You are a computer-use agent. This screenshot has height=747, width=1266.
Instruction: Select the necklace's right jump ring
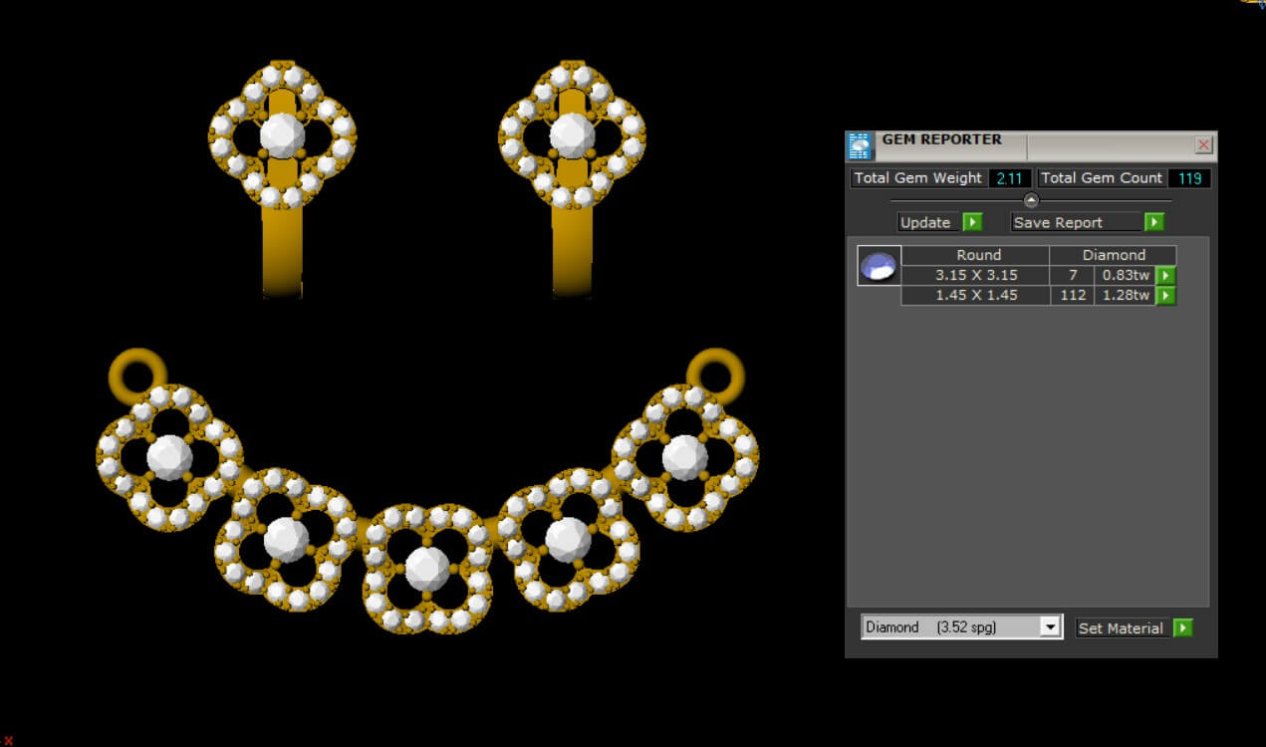(715, 374)
